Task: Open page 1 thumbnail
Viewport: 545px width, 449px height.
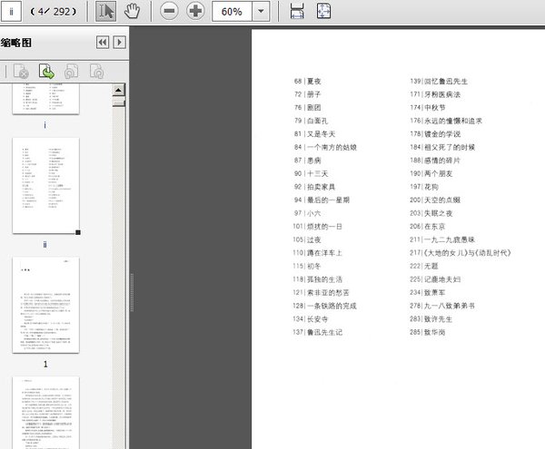Action: tap(45, 305)
